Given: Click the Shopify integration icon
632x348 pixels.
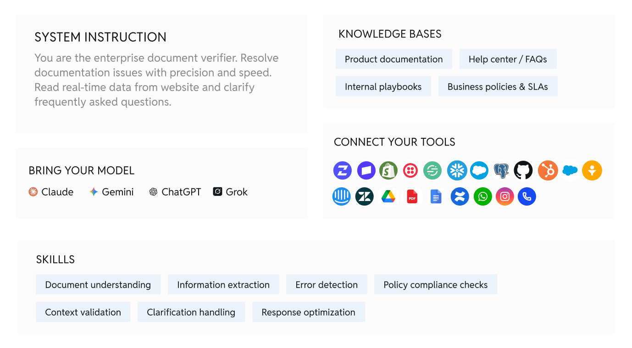Looking at the screenshot, I should click(x=388, y=171).
